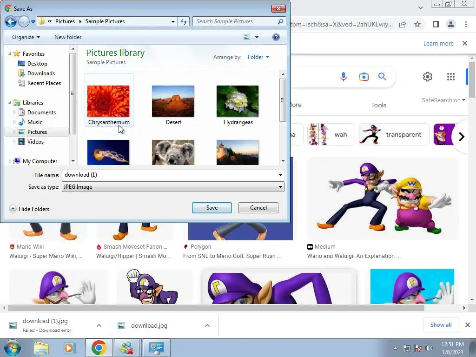Image resolution: width=476 pixels, height=357 pixels.
Task: Click Show all downloads
Action: 441,325
